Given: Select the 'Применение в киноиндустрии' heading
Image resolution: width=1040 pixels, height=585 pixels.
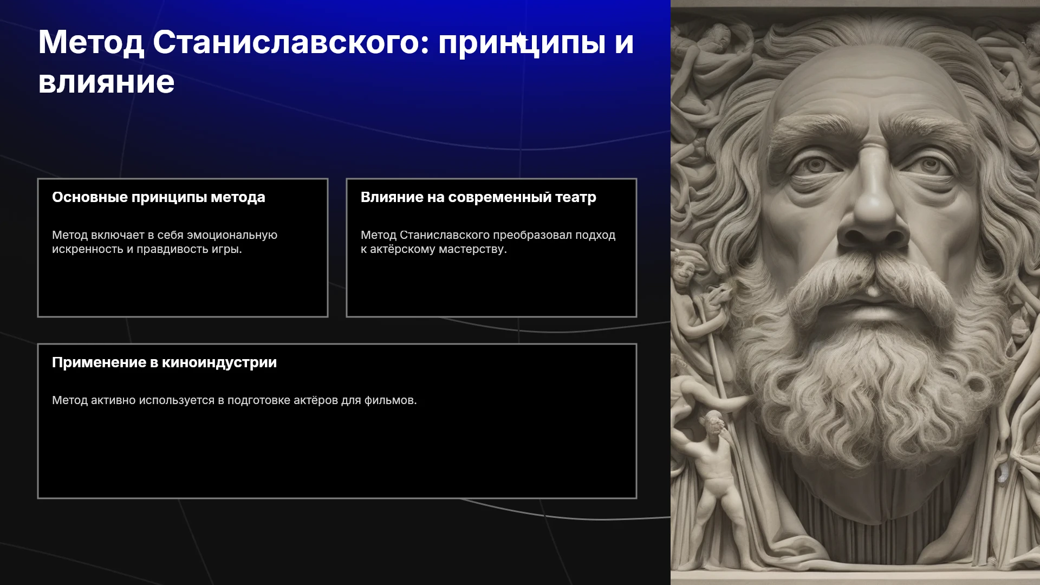Looking at the screenshot, I should pos(164,362).
